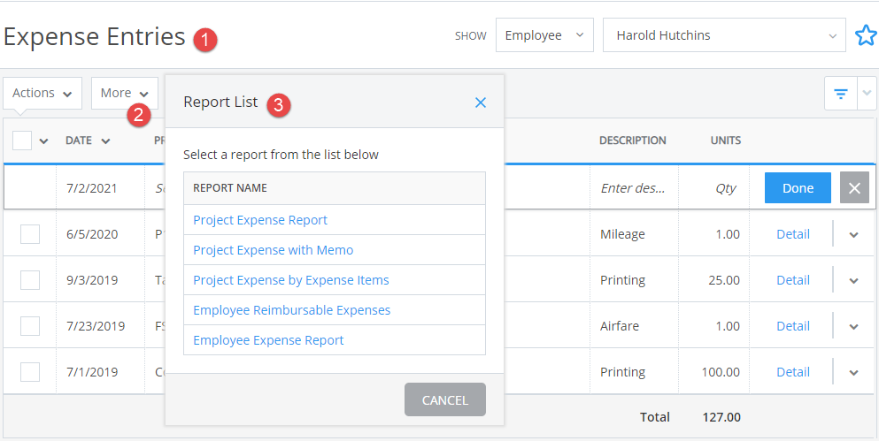Click the 7/2/2021 date field
Screen dimensions: 879x441
100,188
